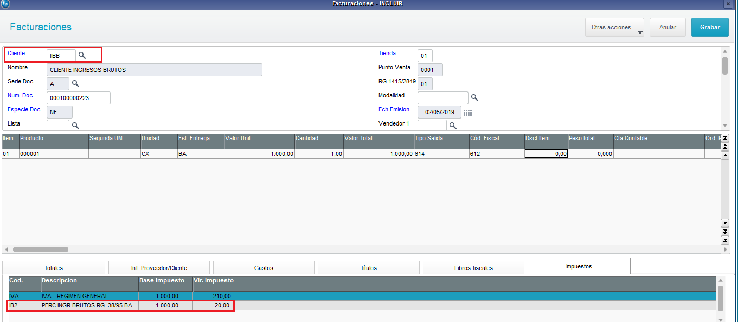Click the application logo icon in title bar
738x322 pixels.
(5, 3)
